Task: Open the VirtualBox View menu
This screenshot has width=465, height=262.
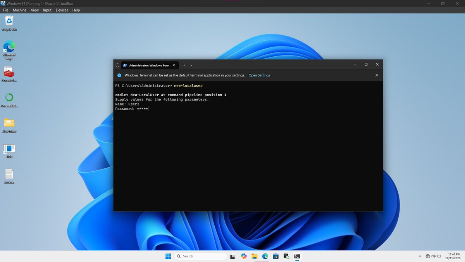Action: point(35,10)
